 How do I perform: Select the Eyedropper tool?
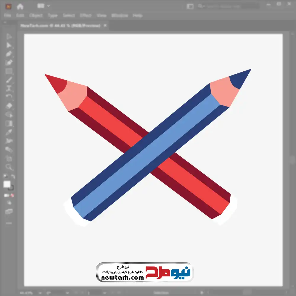click(x=9, y=132)
